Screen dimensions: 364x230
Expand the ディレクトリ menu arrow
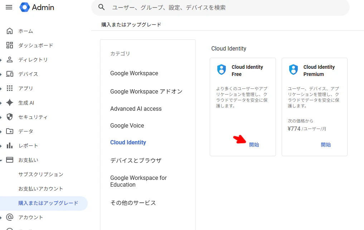(x=1, y=60)
